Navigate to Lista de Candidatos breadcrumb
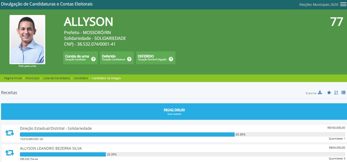This screenshot has width=347, height=162. pos(57,78)
